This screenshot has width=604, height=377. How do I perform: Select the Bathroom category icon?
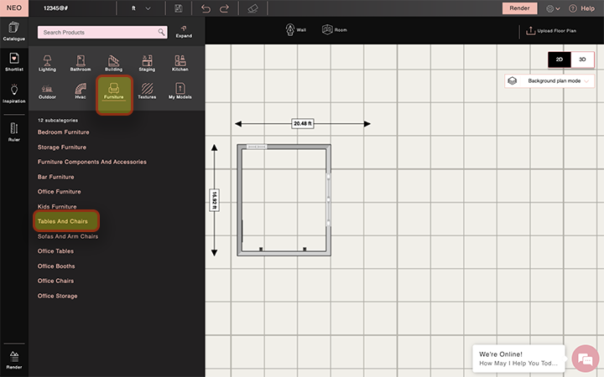coord(81,64)
